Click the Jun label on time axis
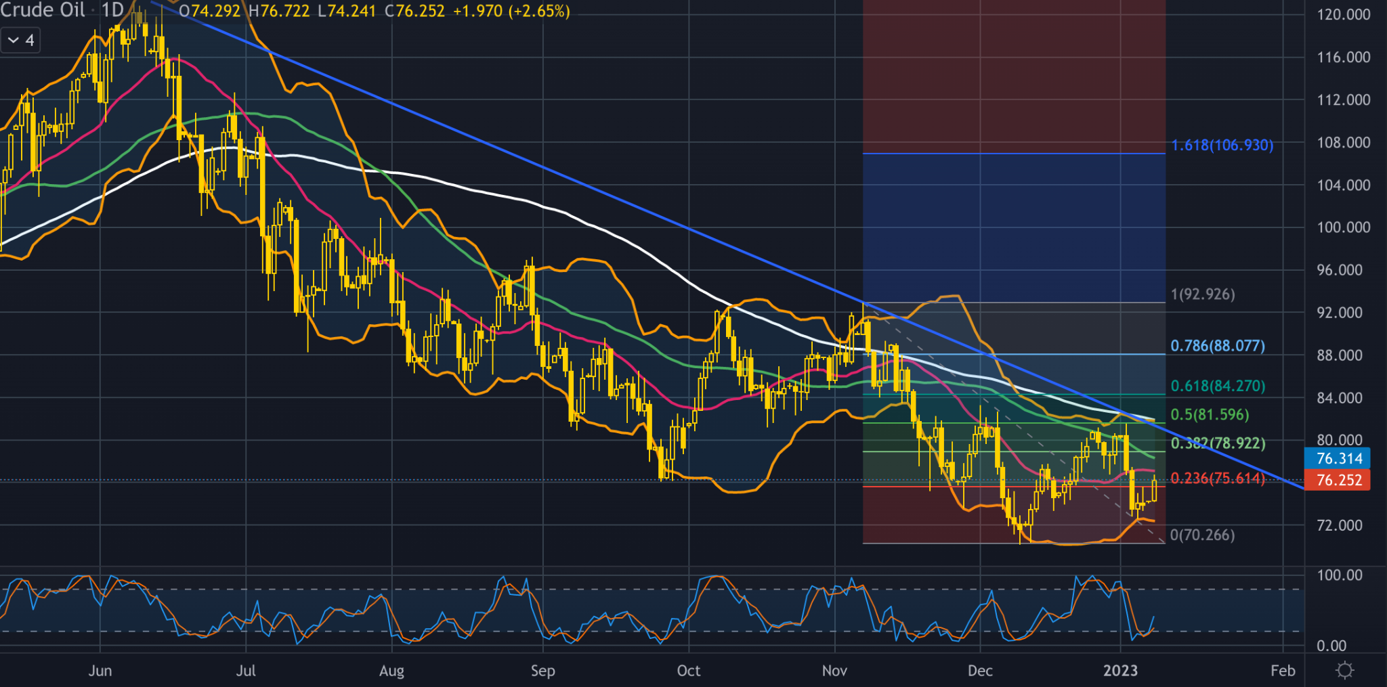This screenshot has width=1387, height=687. click(x=100, y=671)
